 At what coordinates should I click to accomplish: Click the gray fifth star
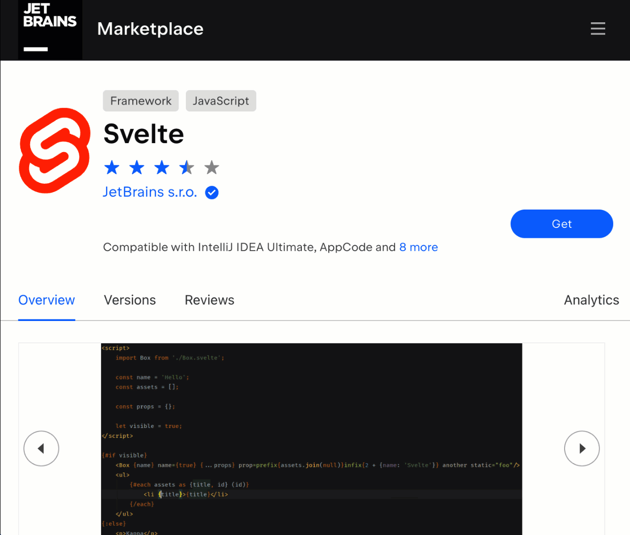(212, 167)
